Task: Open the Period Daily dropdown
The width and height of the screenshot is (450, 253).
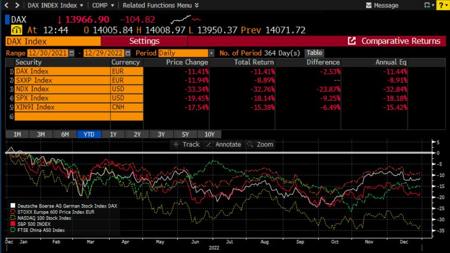Action: point(211,53)
